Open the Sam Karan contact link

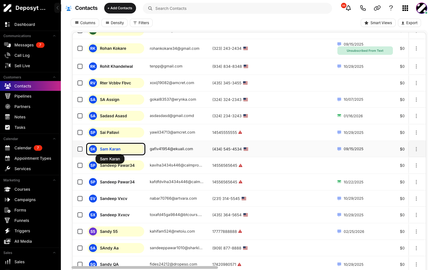coord(110,149)
